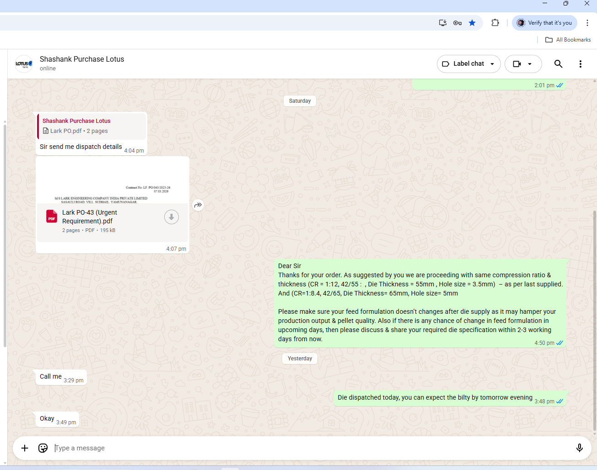
Task: Click the plus attach icon
Action: tap(25, 448)
